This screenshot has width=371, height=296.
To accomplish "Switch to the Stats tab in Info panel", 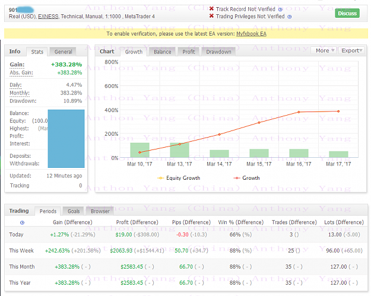I will point(37,52).
